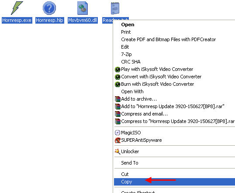Select the Hornresp.exe lightning bolt icon
Viewport: 235px width, 193px height.
click(17, 8)
